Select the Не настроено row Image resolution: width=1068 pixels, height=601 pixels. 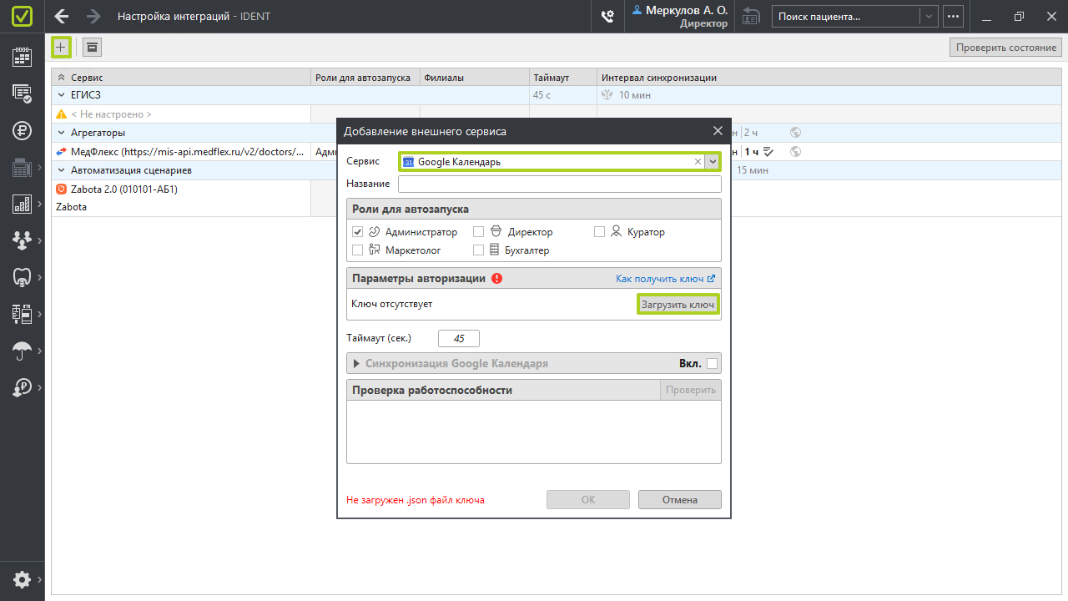point(180,114)
